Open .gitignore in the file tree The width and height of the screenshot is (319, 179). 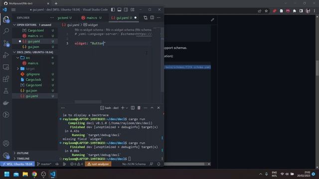(33, 74)
